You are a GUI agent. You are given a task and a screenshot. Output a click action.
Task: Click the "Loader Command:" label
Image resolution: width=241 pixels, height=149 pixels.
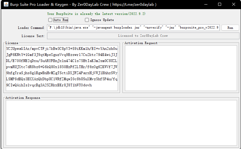(31, 28)
